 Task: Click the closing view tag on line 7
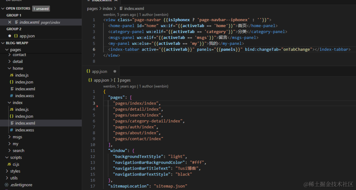111,55
